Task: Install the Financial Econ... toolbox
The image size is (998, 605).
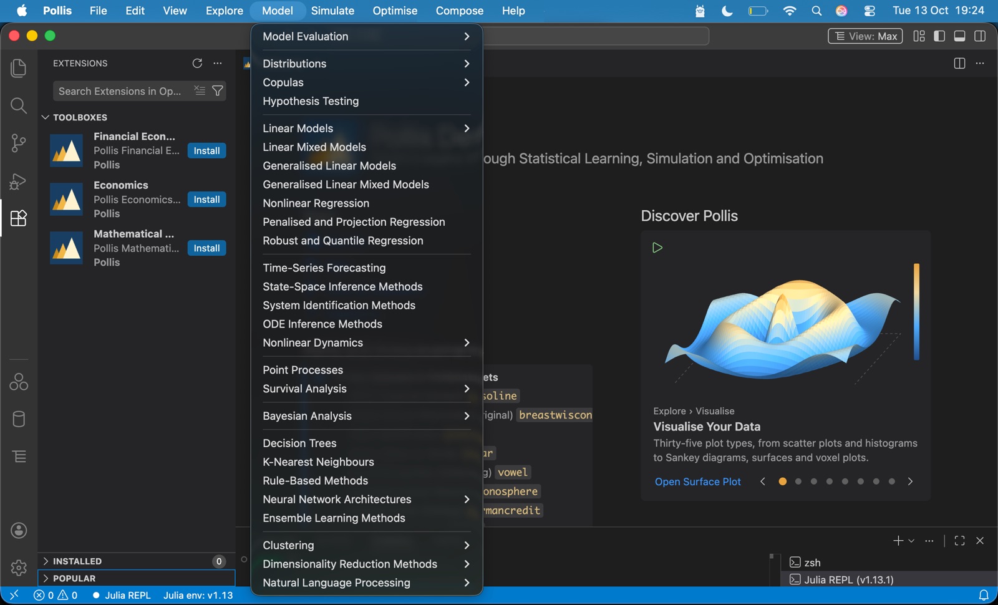Action: coord(206,151)
